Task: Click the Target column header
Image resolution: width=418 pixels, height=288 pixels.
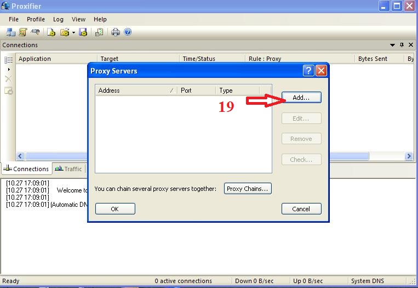Action: (x=138, y=59)
